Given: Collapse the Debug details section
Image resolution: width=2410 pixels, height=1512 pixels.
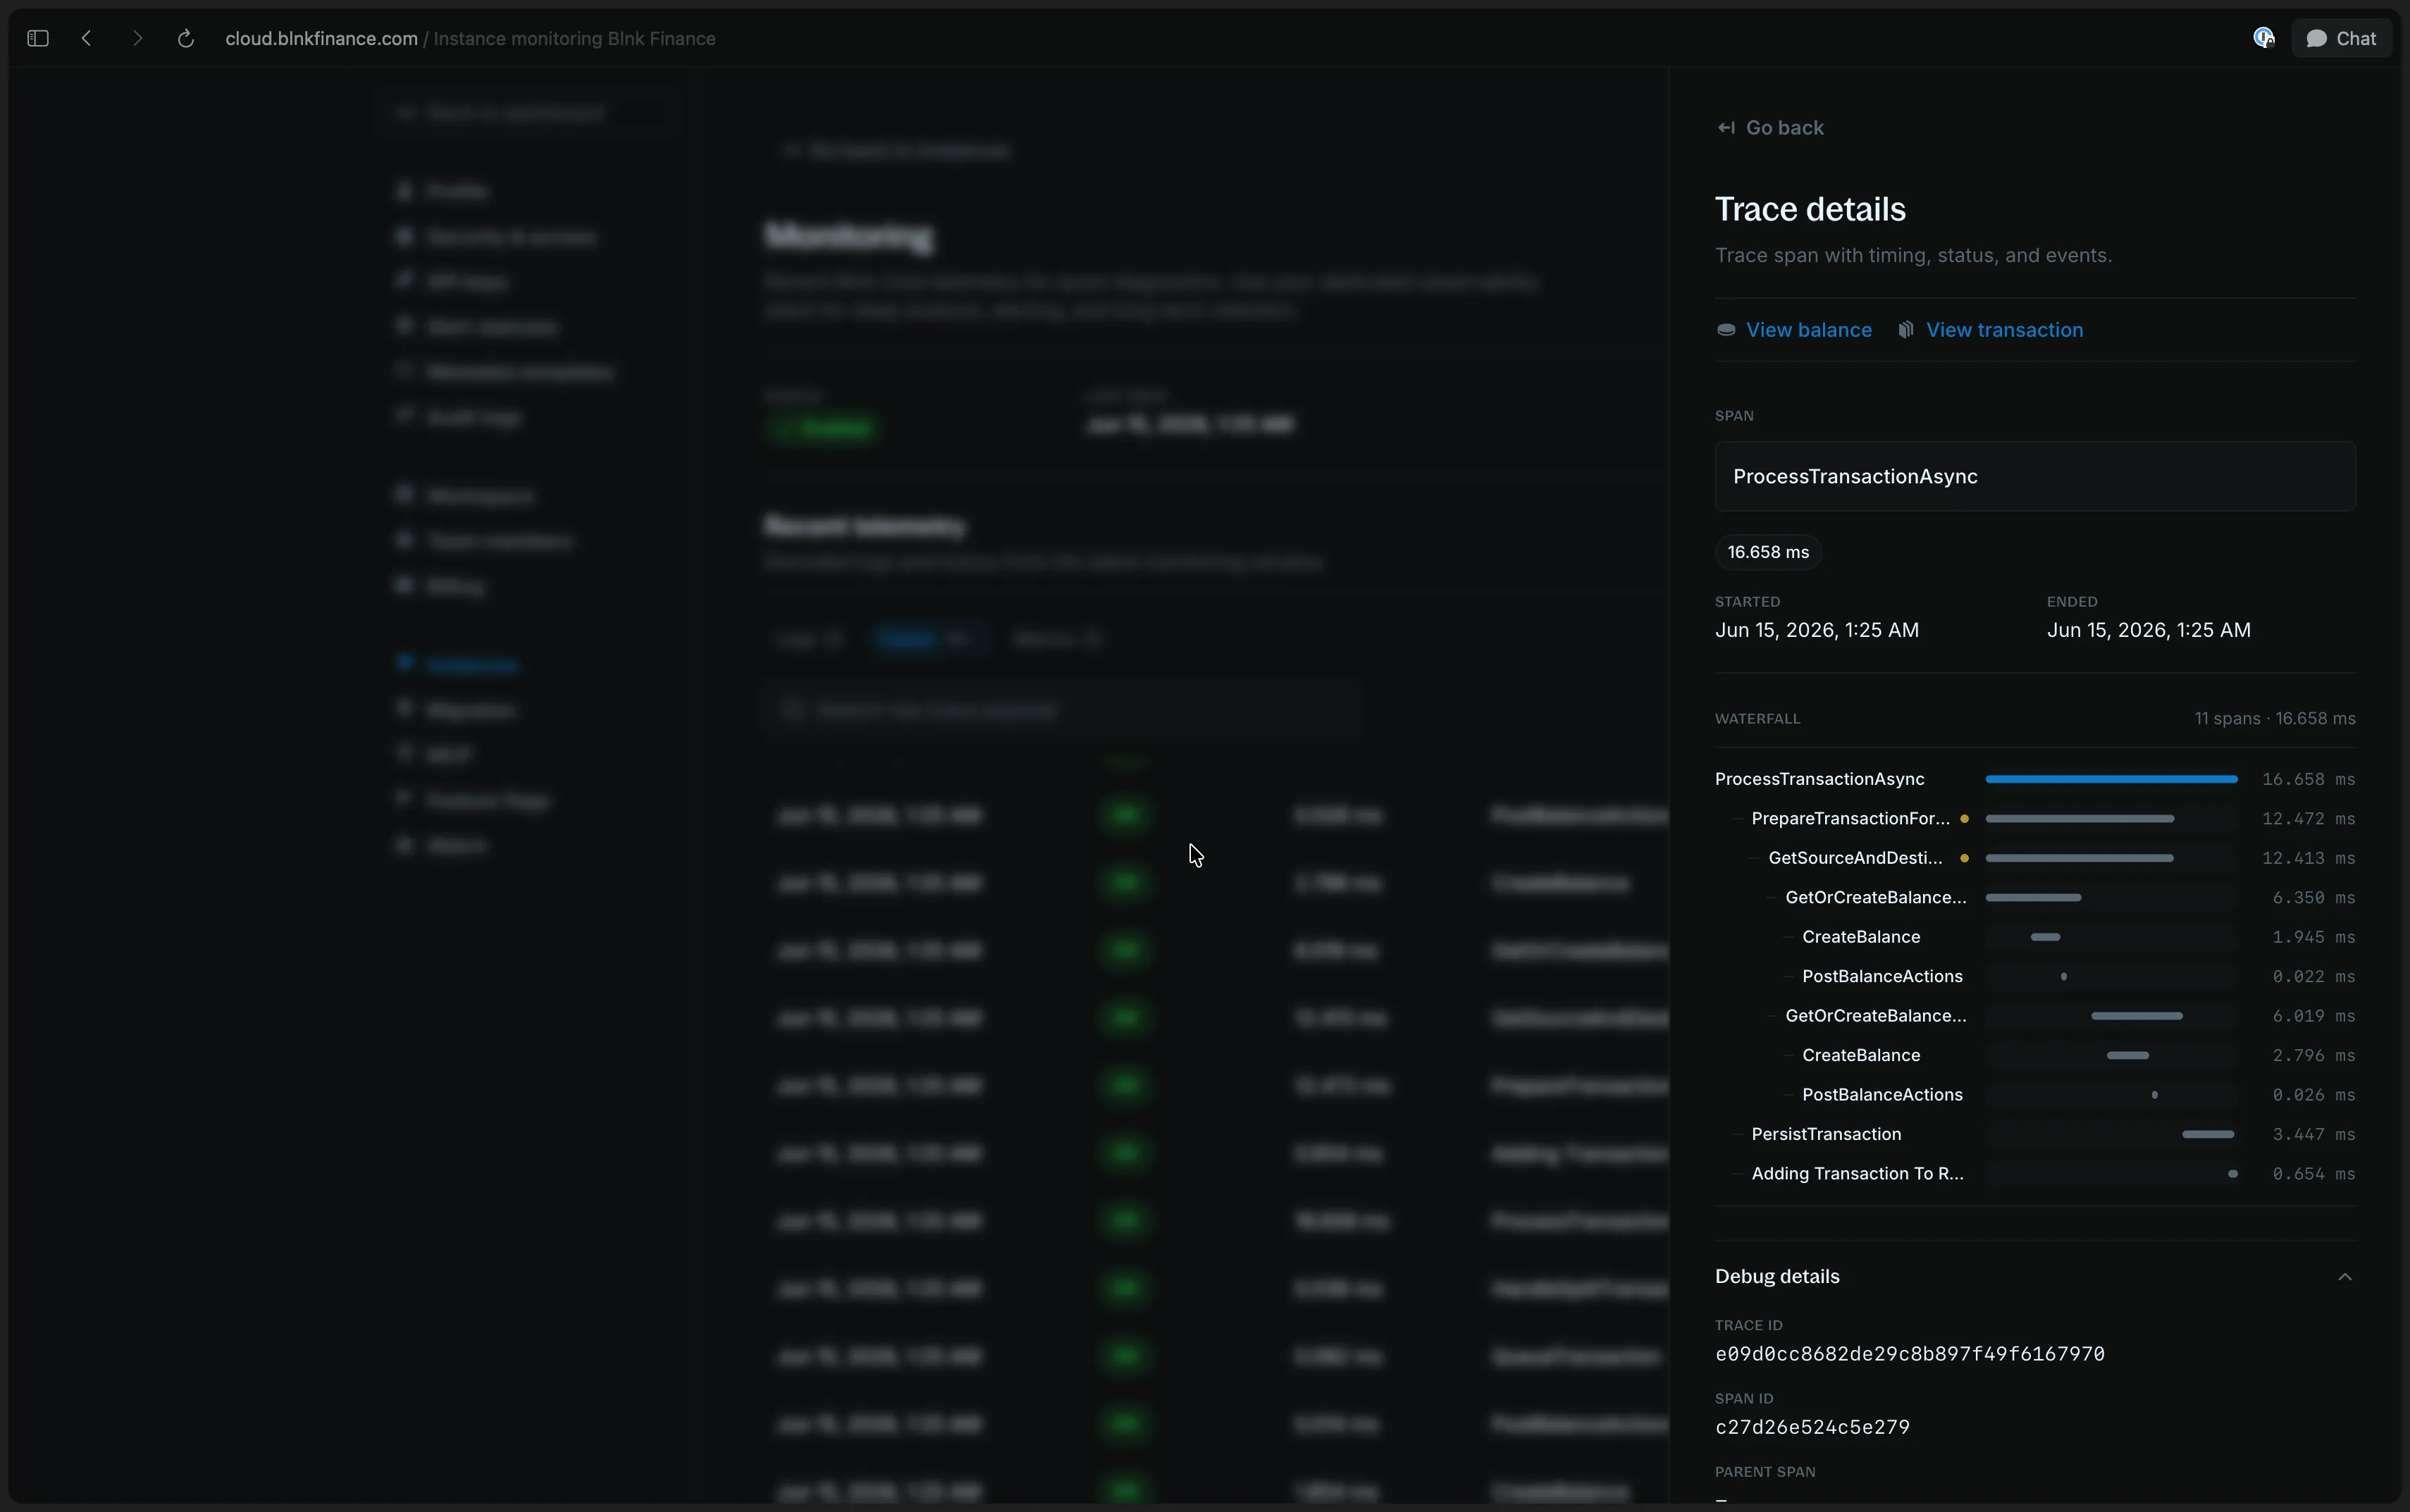Looking at the screenshot, I should click(2345, 1277).
